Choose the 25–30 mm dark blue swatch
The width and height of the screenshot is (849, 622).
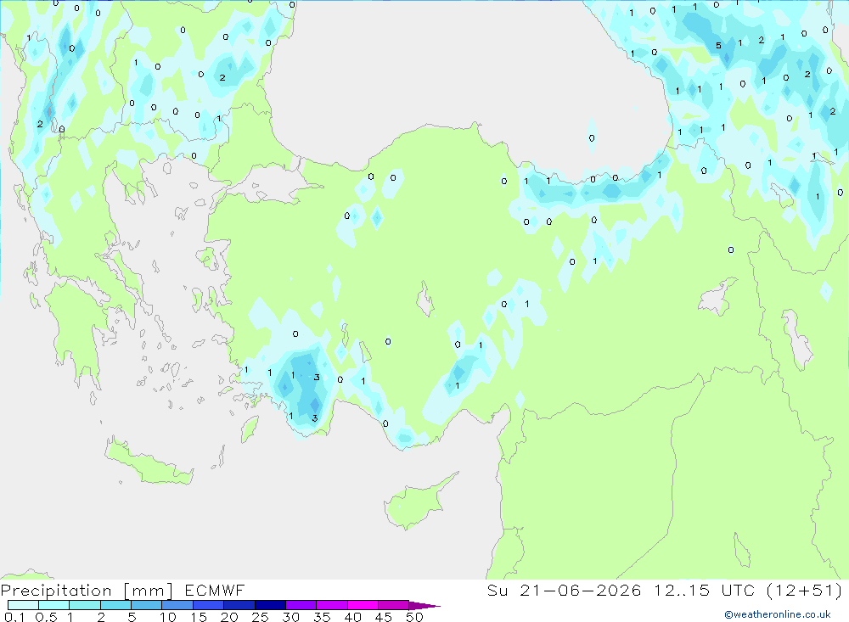tap(270, 605)
